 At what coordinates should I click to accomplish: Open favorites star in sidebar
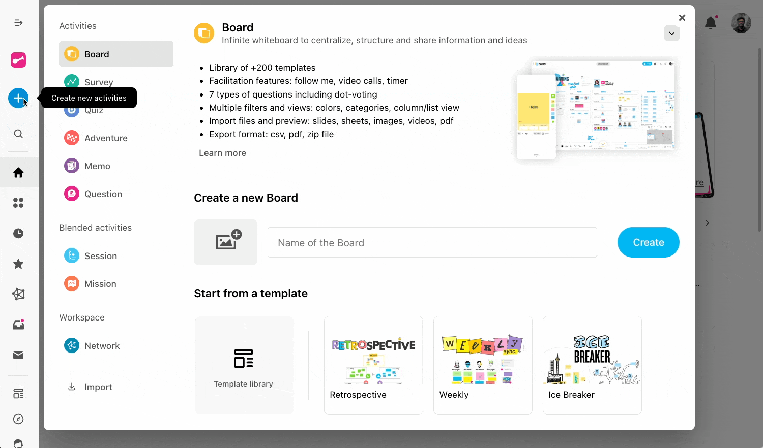18,264
